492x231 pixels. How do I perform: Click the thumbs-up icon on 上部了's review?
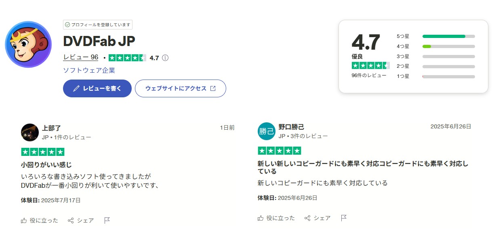click(x=24, y=220)
